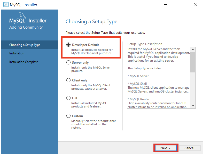Screen dimensions: 210x158
Task: Cancel the MySQL installation
Action: 190,148
